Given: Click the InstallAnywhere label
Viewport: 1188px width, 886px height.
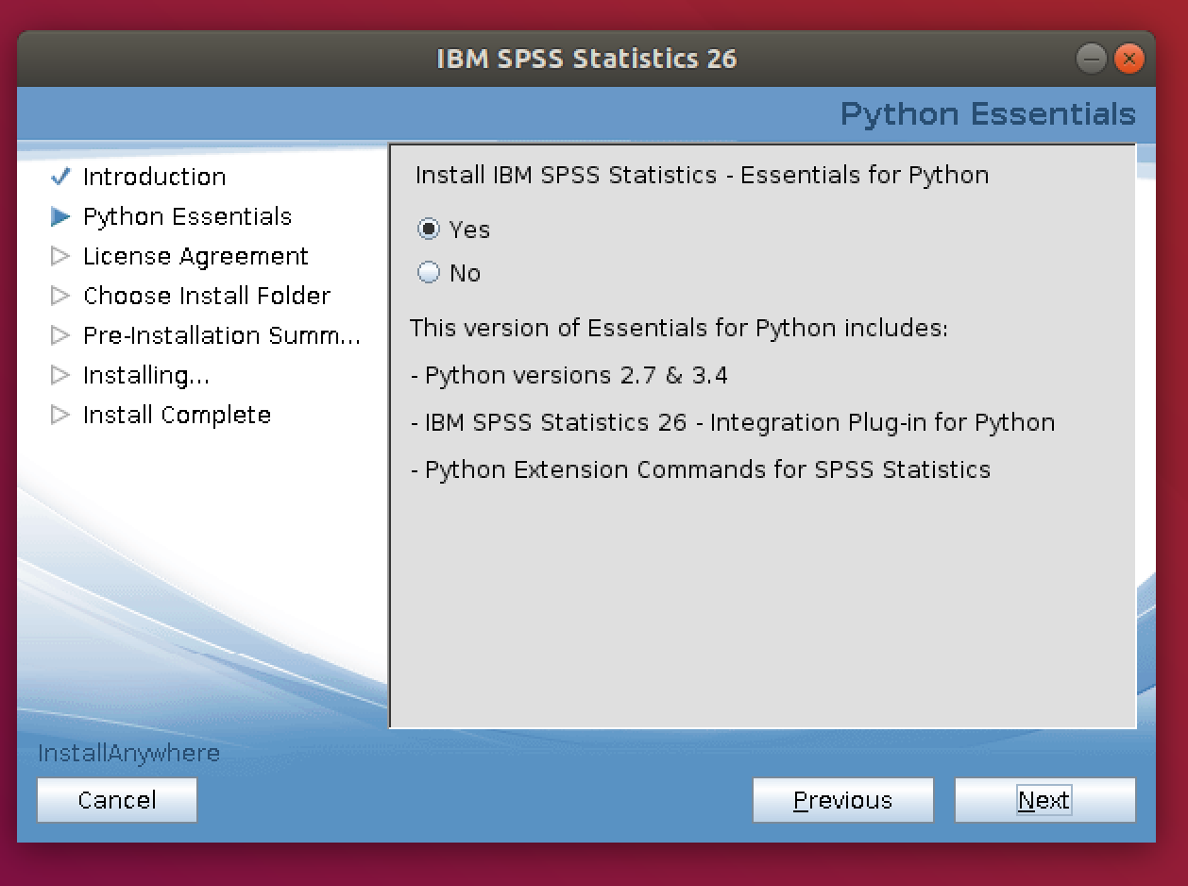Looking at the screenshot, I should click(128, 753).
